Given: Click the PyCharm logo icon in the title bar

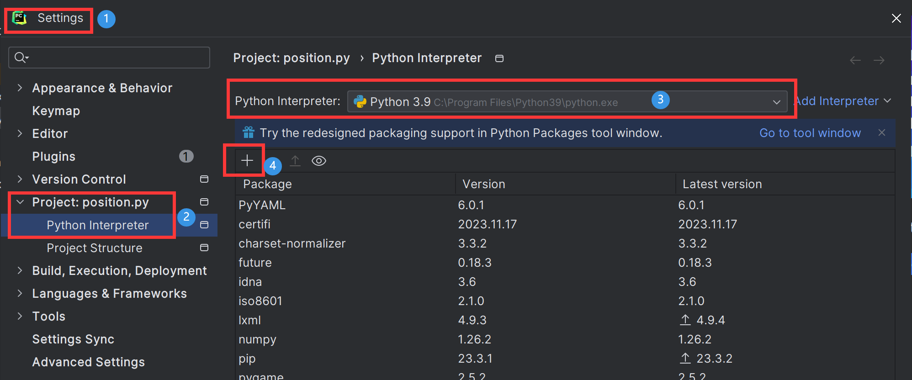Looking at the screenshot, I should [19, 18].
